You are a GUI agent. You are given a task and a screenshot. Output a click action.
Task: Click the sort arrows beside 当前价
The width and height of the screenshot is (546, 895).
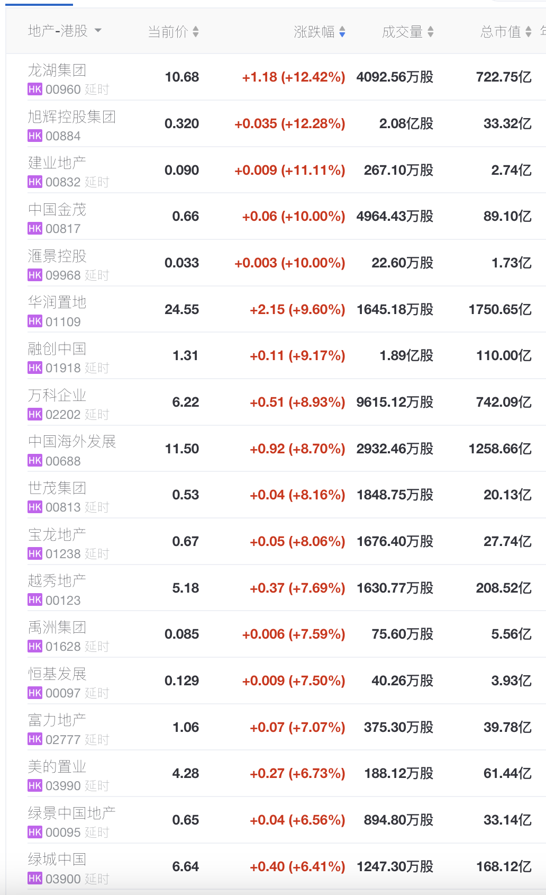point(196,32)
